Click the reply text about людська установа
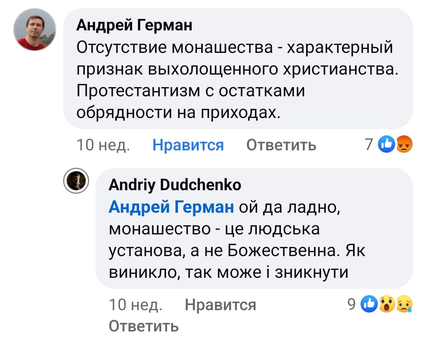426x337 pixels. (x=237, y=240)
